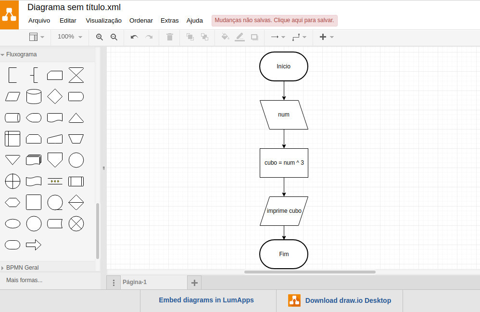The width and height of the screenshot is (480, 312).
Task: Select the parallelogram data shape
Action: click(x=13, y=97)
